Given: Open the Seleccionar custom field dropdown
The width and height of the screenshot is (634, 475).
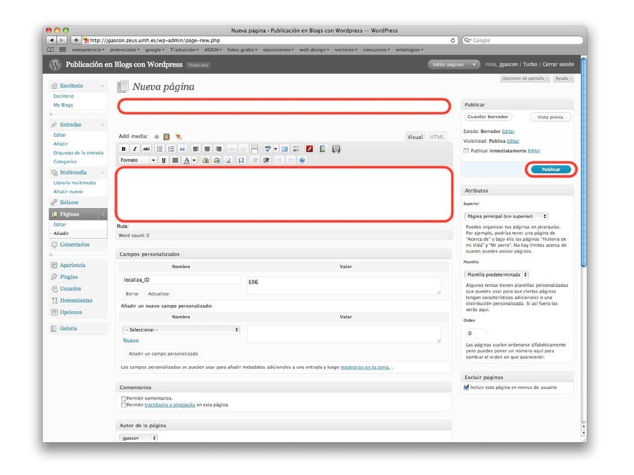Looking at the screenshot, I should pos(181,330).
